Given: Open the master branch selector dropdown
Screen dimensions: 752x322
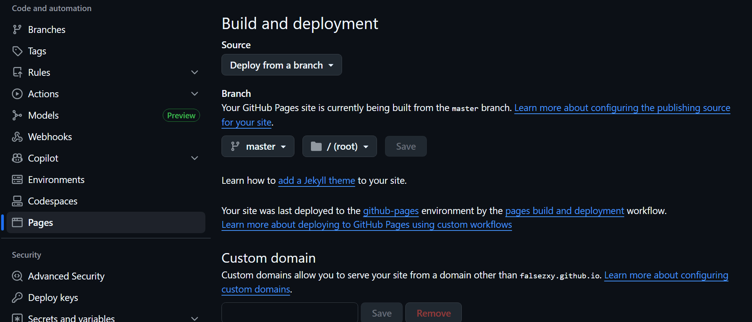Looking at the screenshot, I should pos(258,146).
